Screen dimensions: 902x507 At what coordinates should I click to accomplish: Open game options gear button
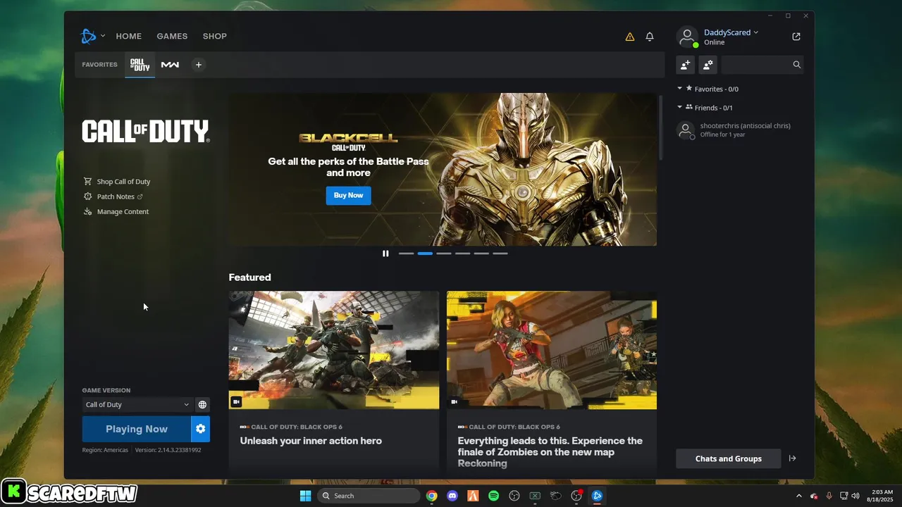(x=200, y=429)
